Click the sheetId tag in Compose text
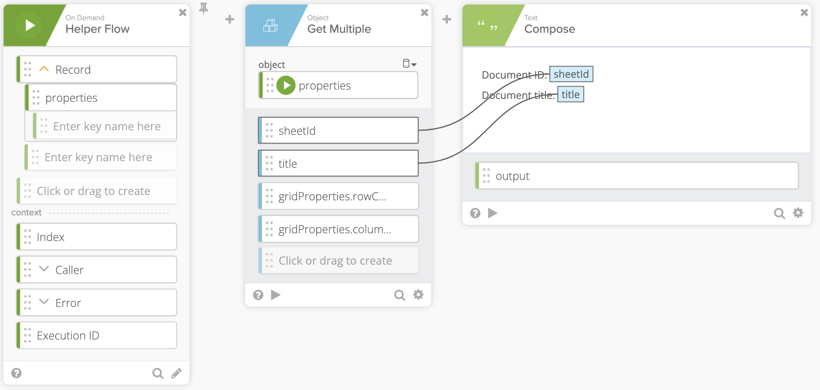 point(571,74)
